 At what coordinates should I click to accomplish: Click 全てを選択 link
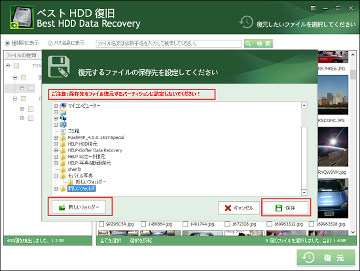pos(111,240)
